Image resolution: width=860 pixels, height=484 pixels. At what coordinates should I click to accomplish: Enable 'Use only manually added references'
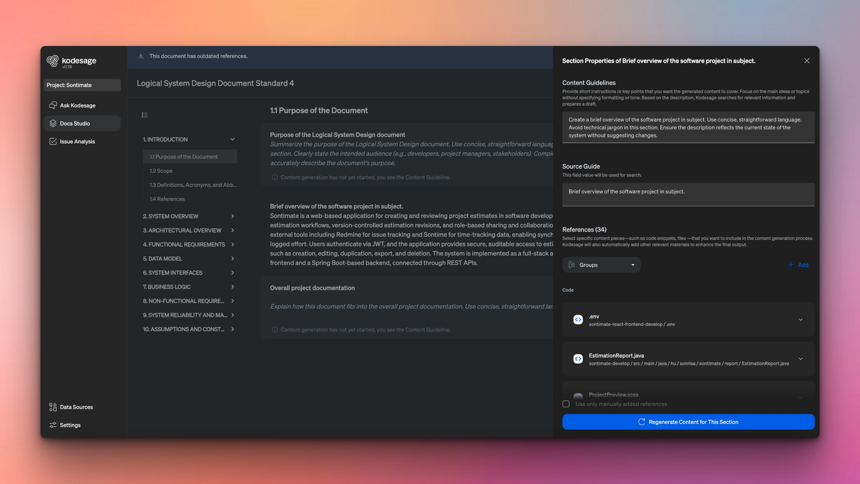tap(566, 404)
